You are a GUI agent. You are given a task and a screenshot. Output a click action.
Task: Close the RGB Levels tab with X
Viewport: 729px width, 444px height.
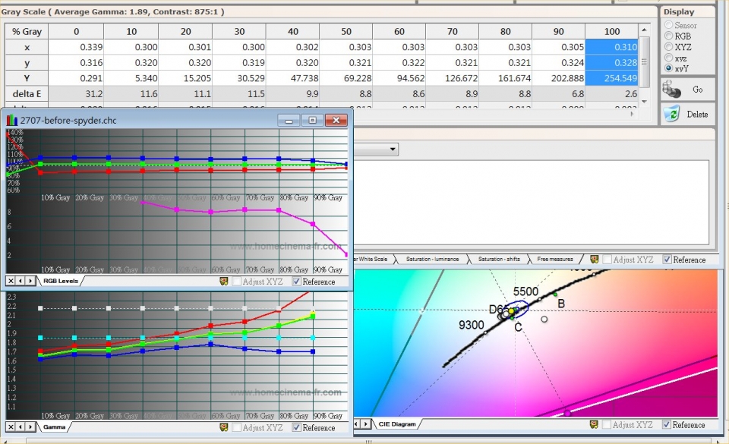click(11, 281)
